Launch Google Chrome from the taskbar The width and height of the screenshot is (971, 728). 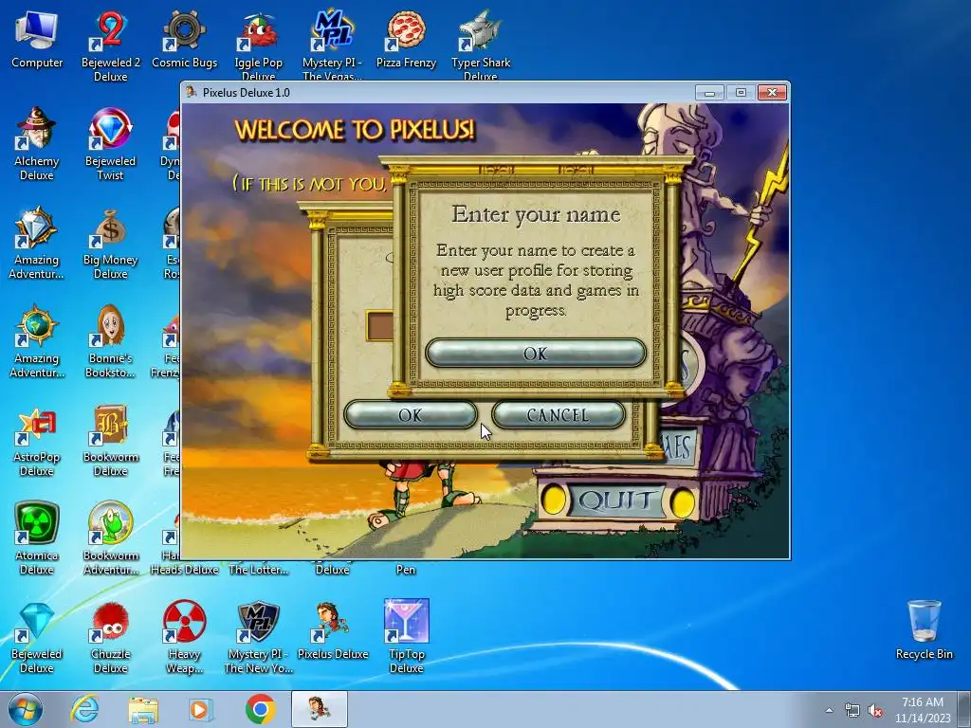(x=260, y=709)
